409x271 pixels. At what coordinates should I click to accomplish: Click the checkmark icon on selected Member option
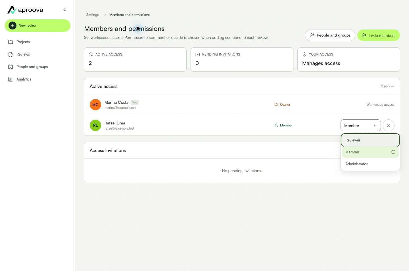(x=393, y=152)
